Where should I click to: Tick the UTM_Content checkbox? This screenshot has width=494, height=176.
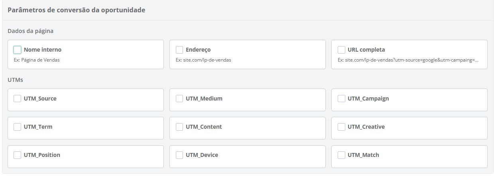tap(179, 127)
